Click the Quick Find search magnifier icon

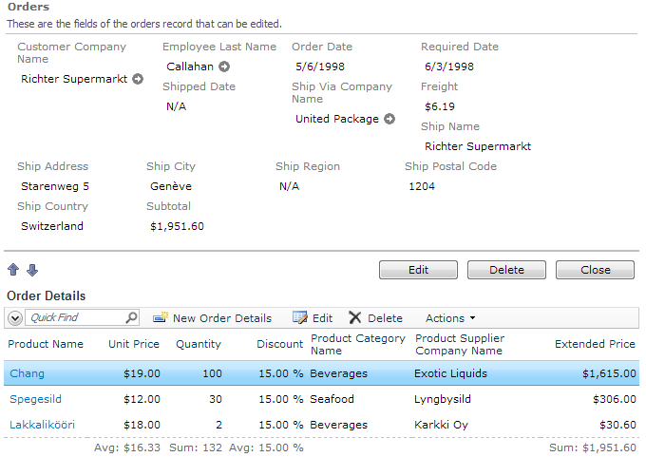point(131,318)
